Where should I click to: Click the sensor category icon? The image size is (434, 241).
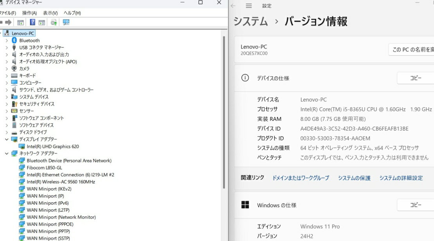point(14,111)
